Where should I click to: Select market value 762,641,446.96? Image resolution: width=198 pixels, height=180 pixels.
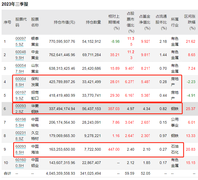click(x=62, y=55)
